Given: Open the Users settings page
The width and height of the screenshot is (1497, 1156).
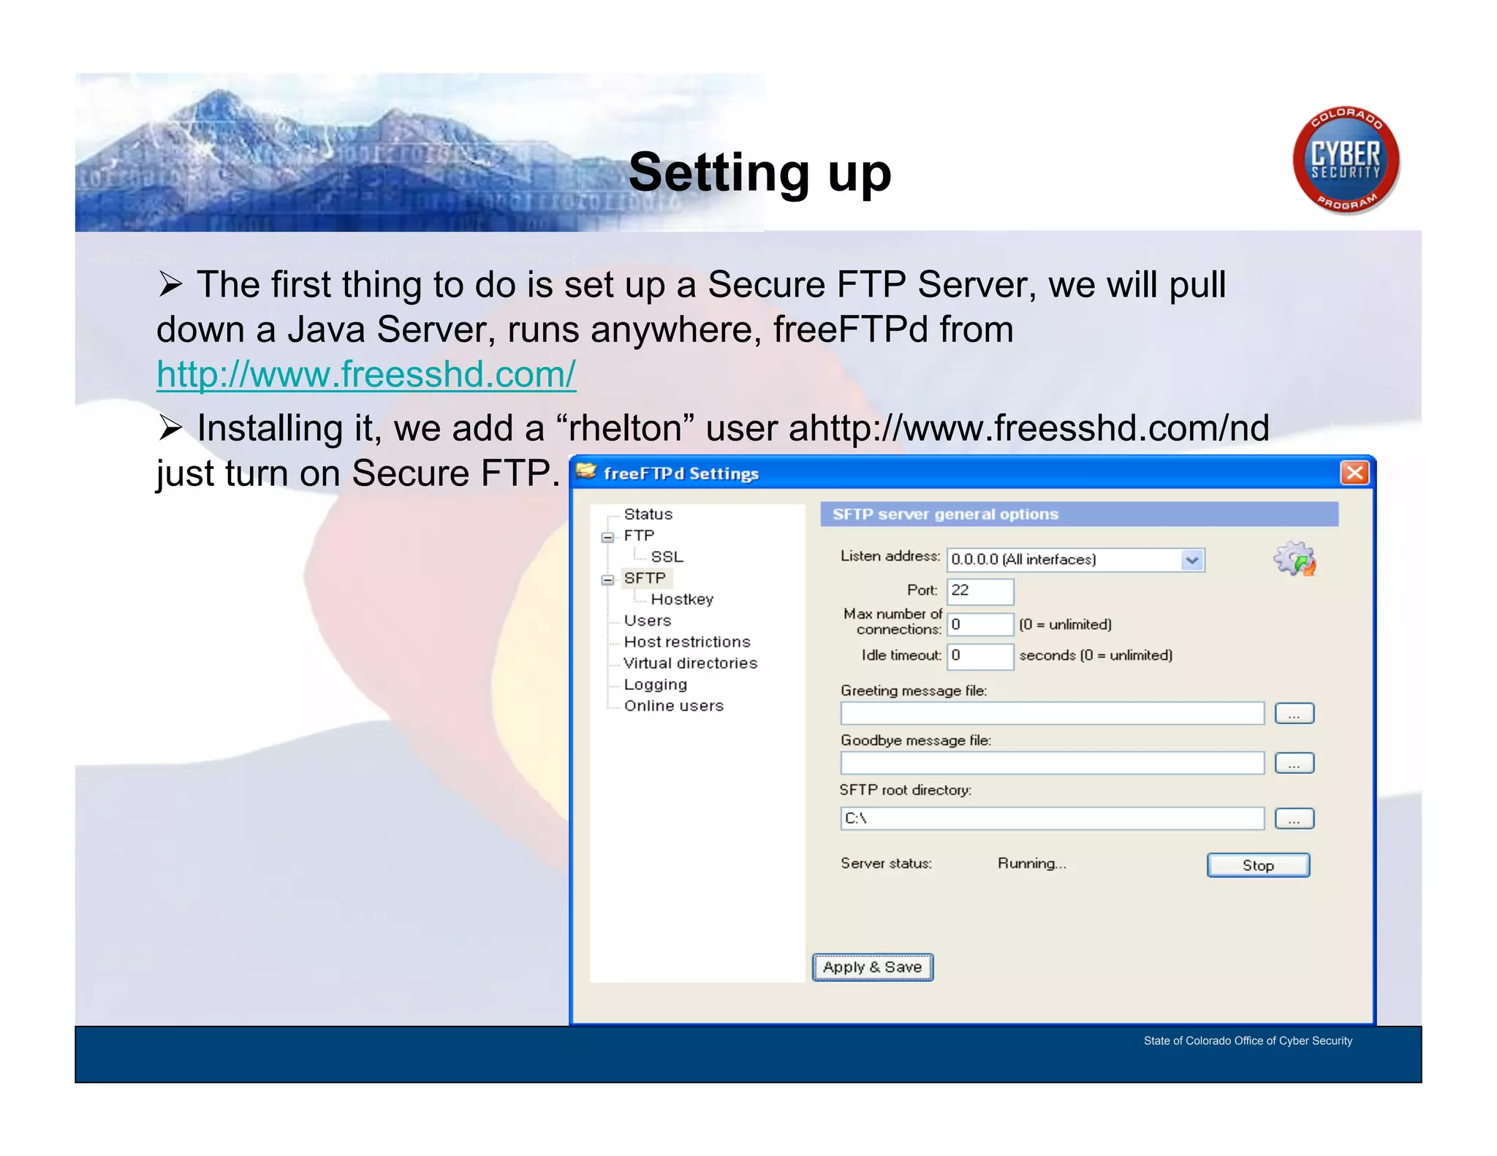Looking at the screenshot, I should pos(647,620).
